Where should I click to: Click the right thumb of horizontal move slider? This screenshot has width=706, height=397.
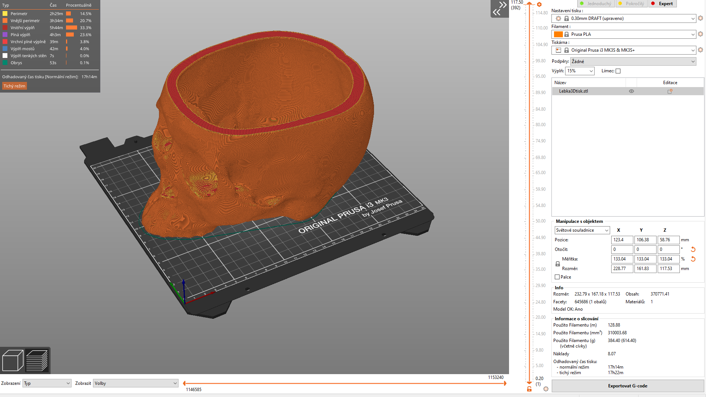505,383
